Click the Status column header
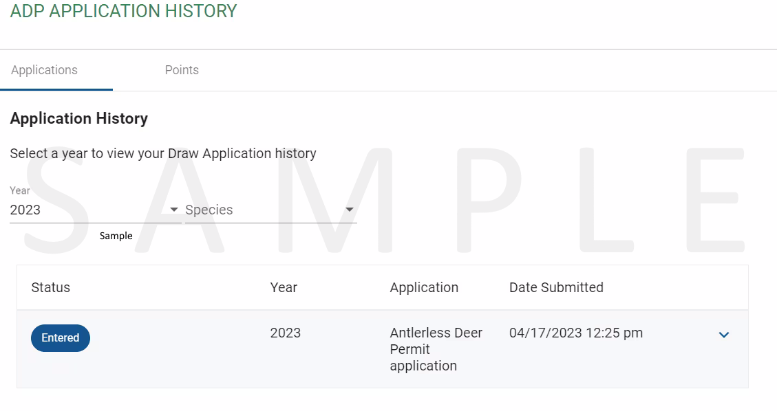 tap(51, 287)
